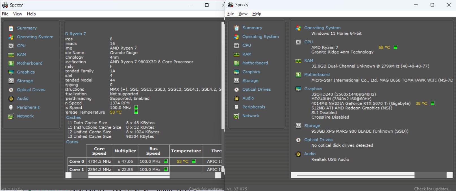Collapse the Cores section heading
456x191 pixels.
click(72, 142)
